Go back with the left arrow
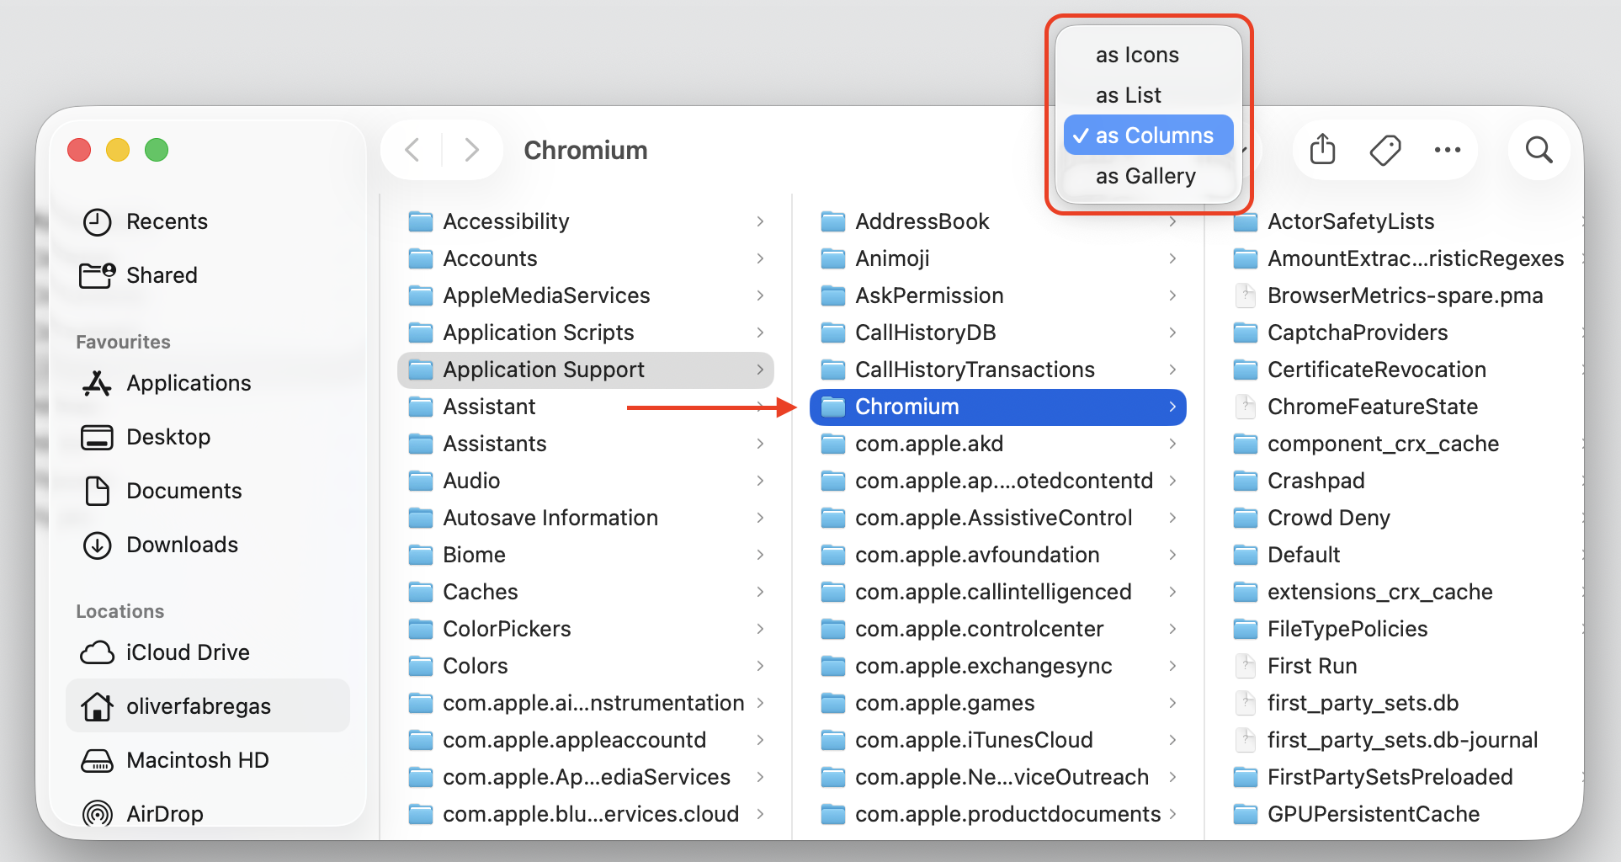This screenshot has width=1621, height=862. pyautogui.click(x=412, y=150)
